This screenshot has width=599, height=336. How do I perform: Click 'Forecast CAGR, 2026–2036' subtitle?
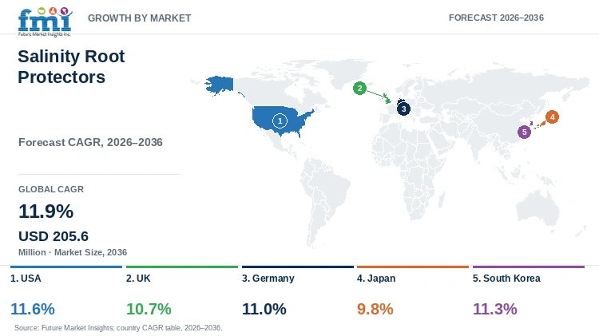[90, 142]
